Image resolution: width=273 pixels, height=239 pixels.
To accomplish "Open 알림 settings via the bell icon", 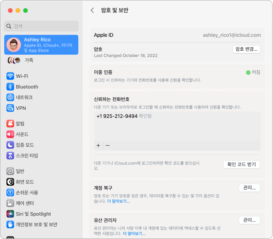I will point(10,123).
